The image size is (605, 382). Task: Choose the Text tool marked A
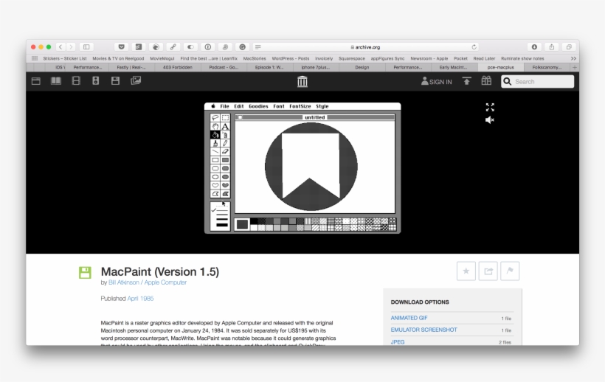coord(225,126)
